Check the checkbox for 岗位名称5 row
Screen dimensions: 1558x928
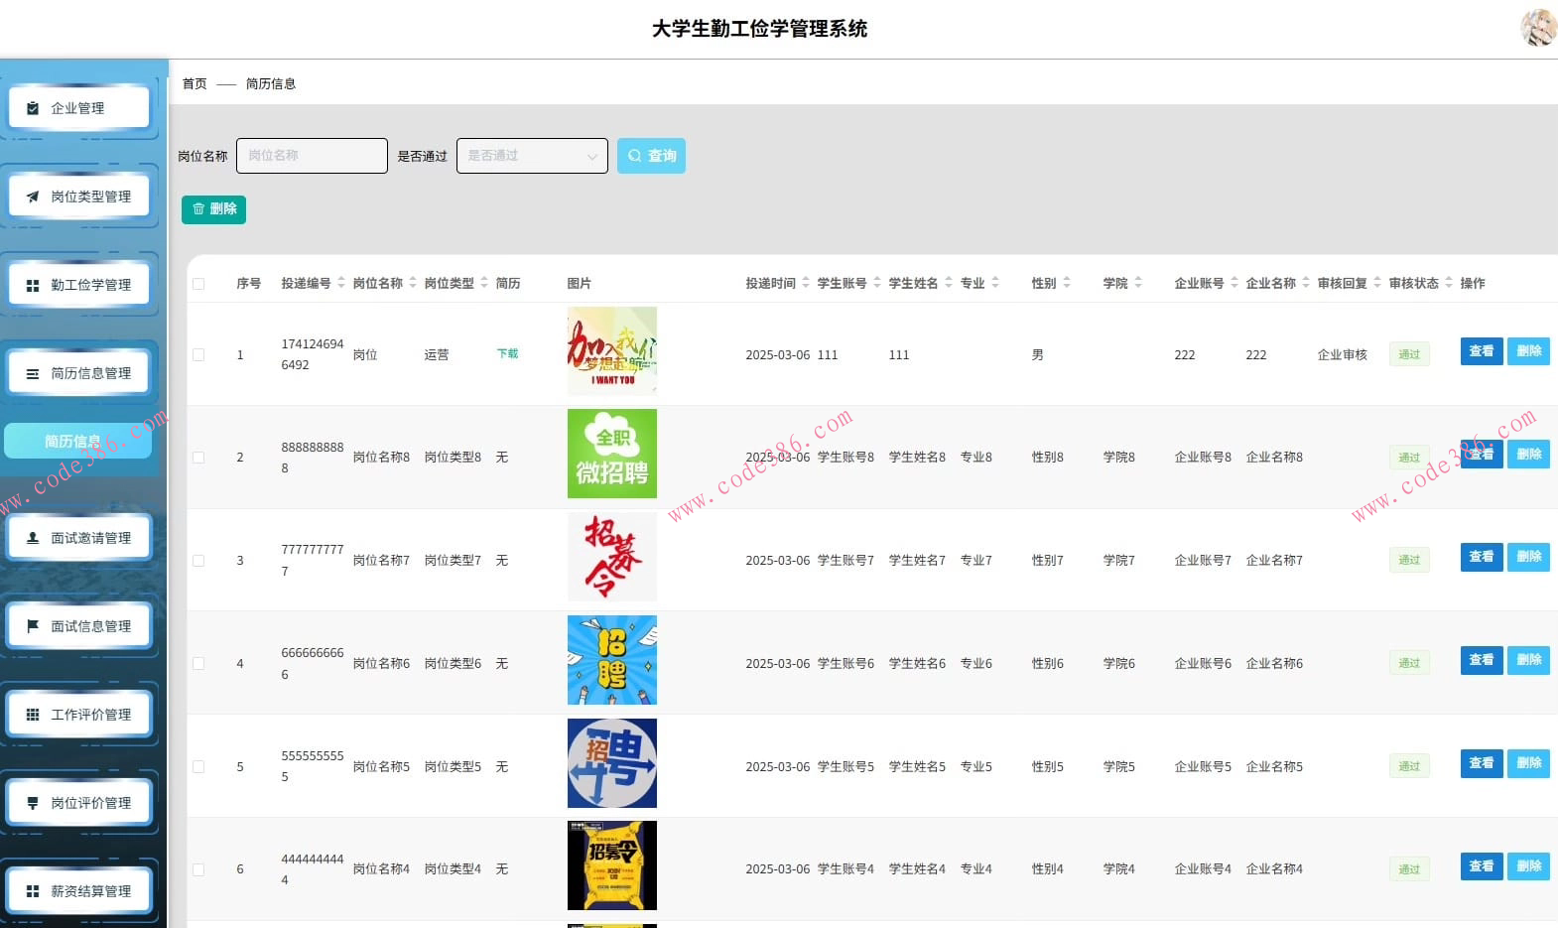(198, 767)
